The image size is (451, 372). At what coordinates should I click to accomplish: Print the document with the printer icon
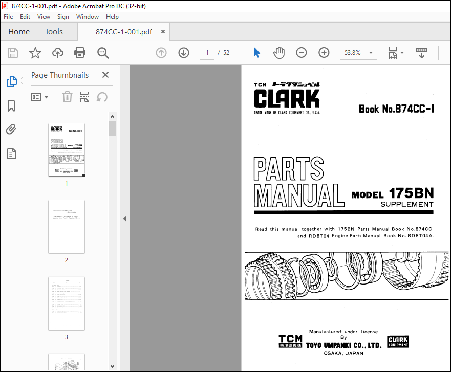[x=80, y=53]
